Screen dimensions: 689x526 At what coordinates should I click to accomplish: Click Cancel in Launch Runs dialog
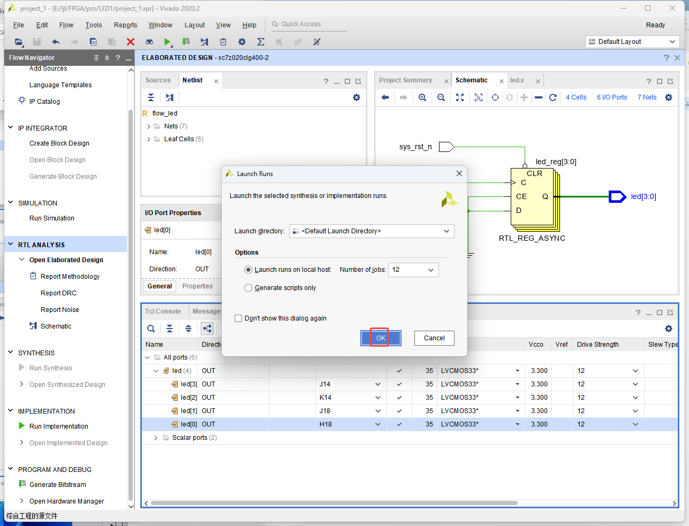[434, 338]
